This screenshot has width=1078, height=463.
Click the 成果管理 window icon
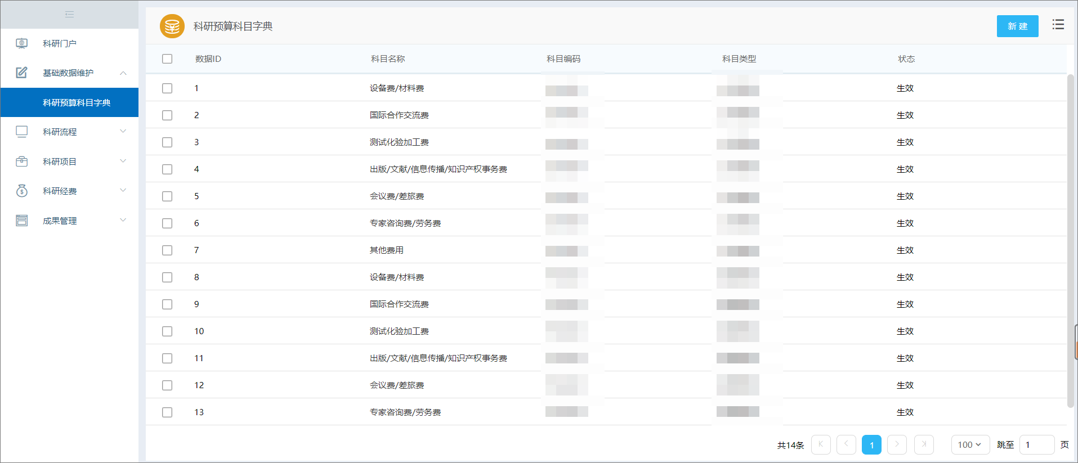(22, 221)
